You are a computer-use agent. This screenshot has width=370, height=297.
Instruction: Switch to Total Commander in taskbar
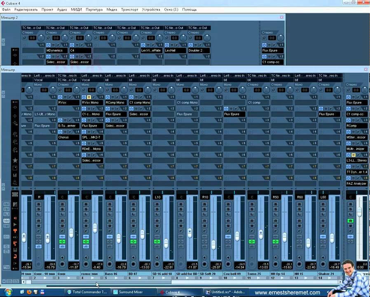87,292
